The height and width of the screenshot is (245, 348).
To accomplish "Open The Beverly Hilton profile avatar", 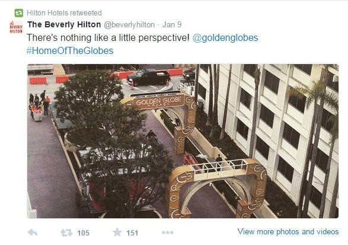I will point(16,27).
